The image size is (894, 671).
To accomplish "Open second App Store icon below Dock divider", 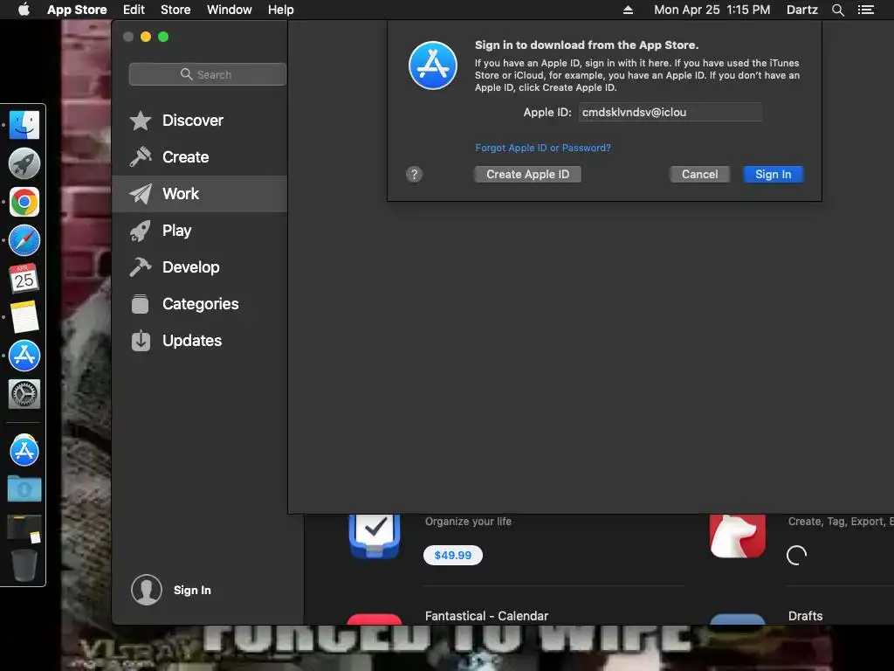I will pyautogui.click(x=24, y=450).
